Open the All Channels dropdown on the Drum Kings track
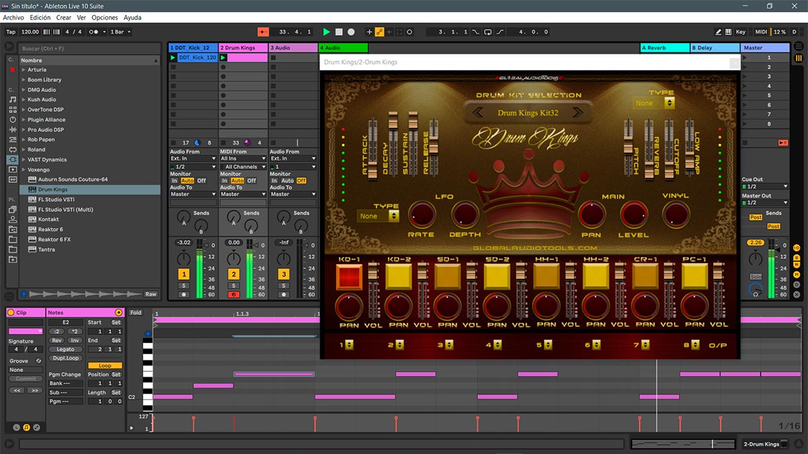Viewport: 808px width, 454px height. coord(243,167)
